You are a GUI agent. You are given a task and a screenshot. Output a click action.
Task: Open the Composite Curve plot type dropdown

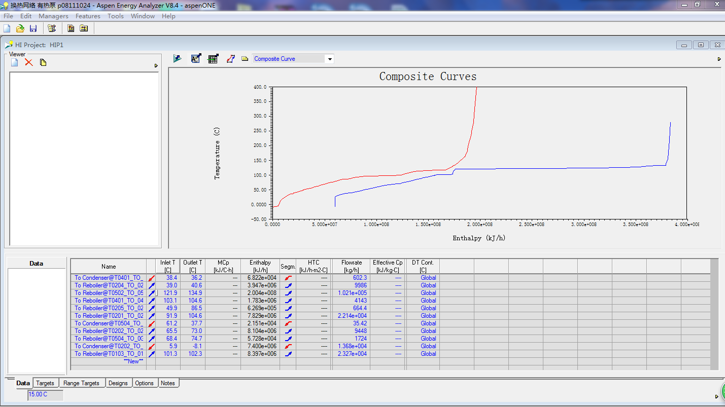coord(330,59)
